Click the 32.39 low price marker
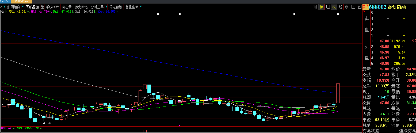Screen dimensions: 416x133 coord(47,123)
